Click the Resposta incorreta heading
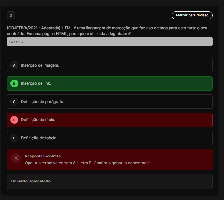Image resolution: width=224 pixels, height=200 pixels. [x=42, y=156]
